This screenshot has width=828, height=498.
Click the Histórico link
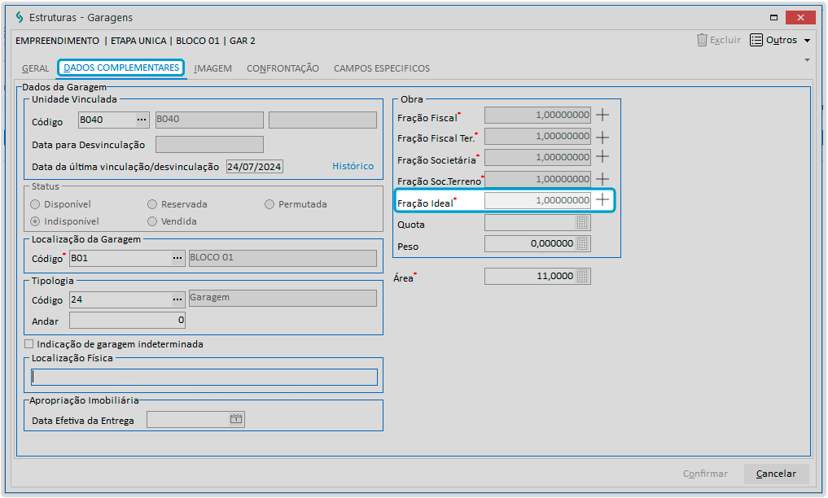coord(353,166)
